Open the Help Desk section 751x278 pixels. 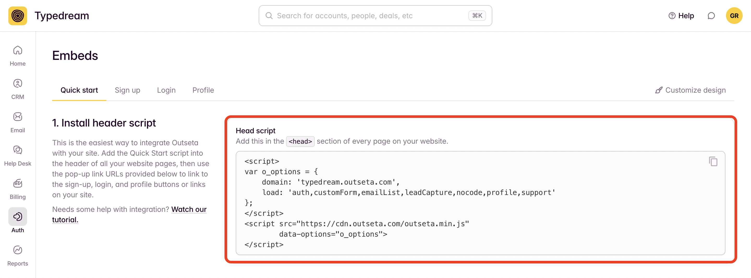[17, 156]
